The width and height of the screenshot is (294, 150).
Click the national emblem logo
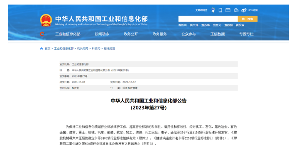tap(46, 20)
